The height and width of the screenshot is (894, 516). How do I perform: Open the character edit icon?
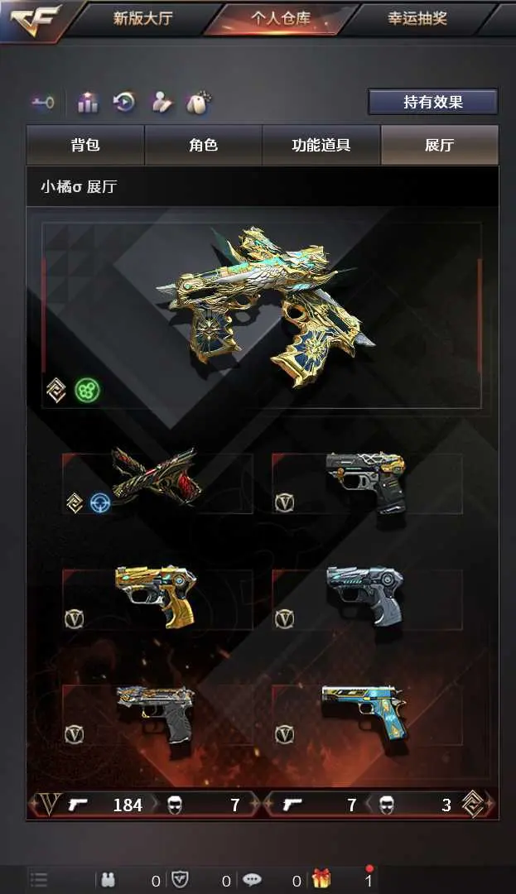click(x=162, y=103)
